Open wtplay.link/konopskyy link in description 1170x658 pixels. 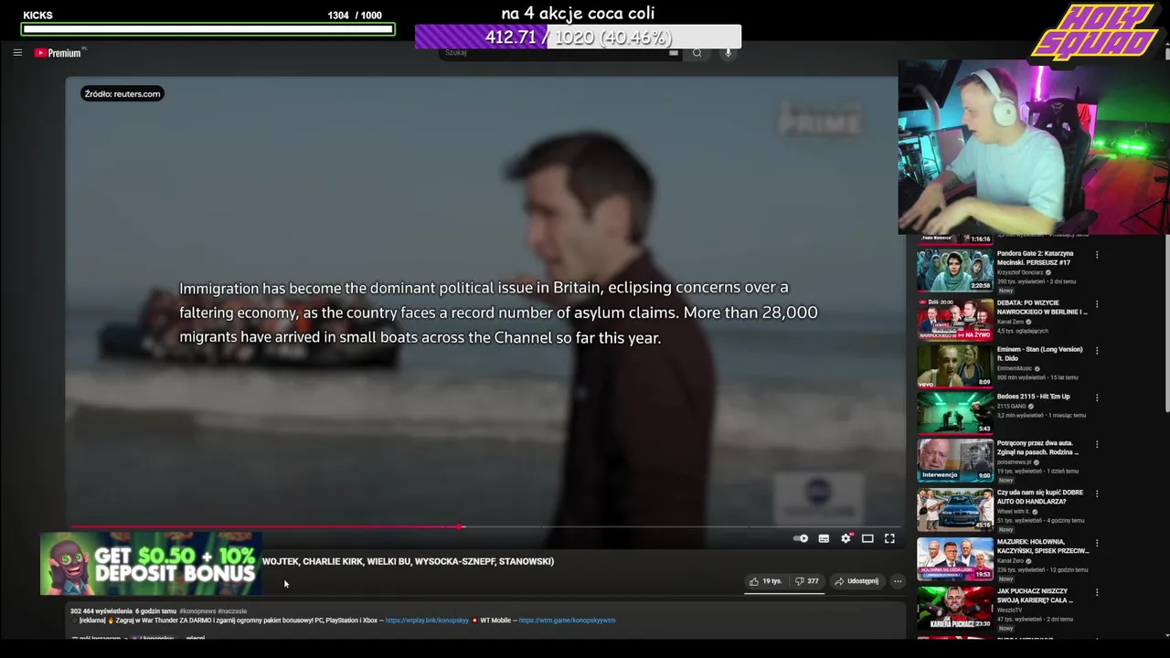427,621
